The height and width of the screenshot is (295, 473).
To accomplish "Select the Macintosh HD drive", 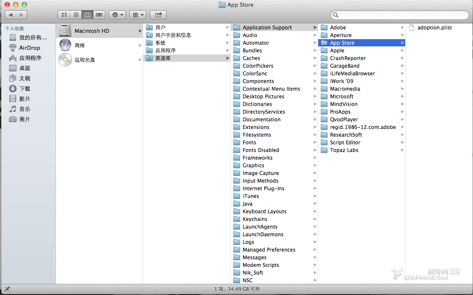I will [x=92, y=31].
